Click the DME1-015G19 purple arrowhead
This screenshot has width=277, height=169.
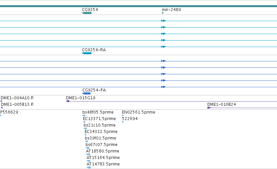point(68,101)
